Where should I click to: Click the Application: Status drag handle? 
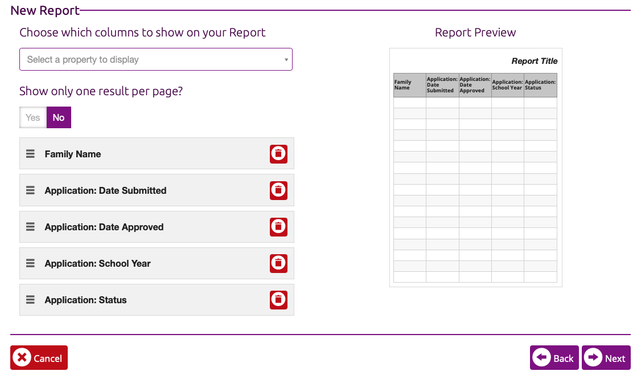coord(31,300)
